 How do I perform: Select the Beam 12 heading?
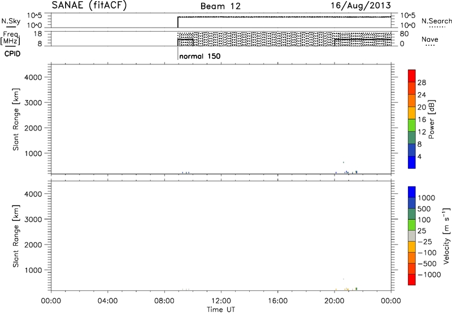220,6
